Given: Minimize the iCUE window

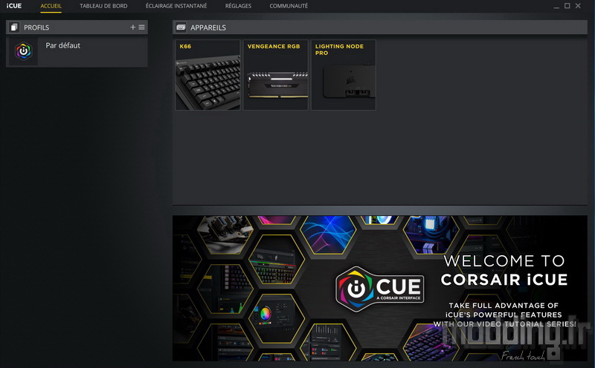Looking at the screenshot, I should 556,7.
